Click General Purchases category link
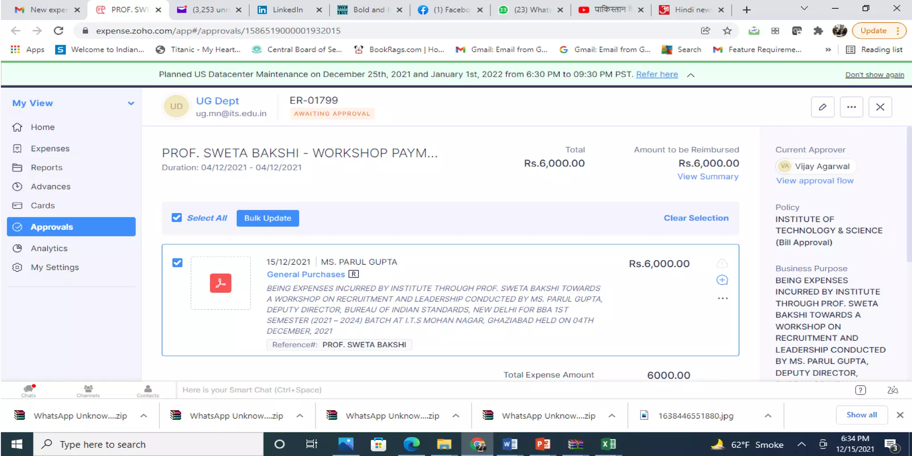 coord(305,274)
